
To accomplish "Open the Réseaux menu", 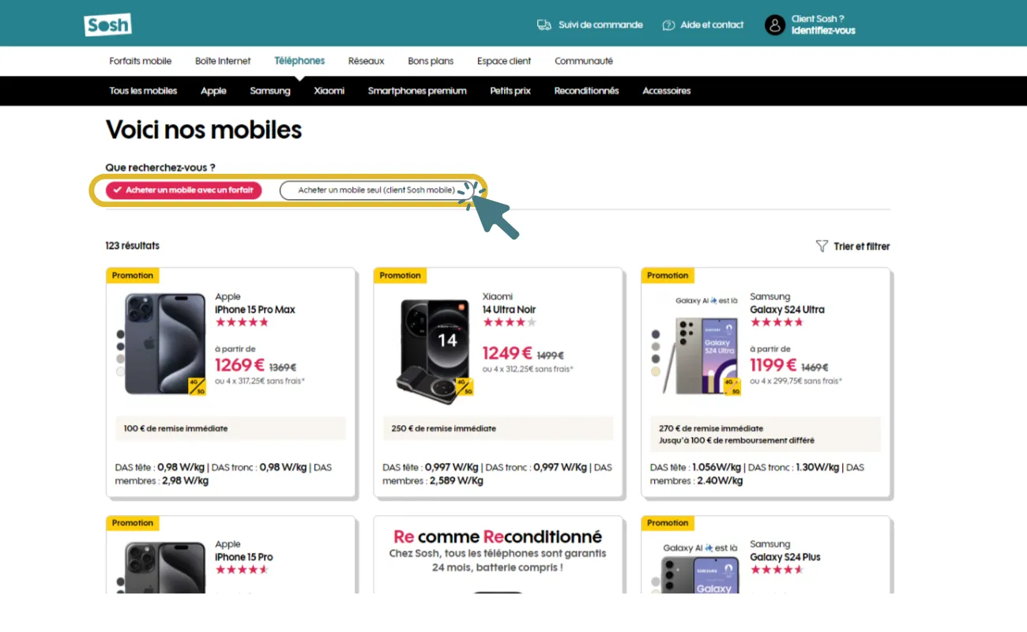I will pyautogui.click(x=367, y=61).
